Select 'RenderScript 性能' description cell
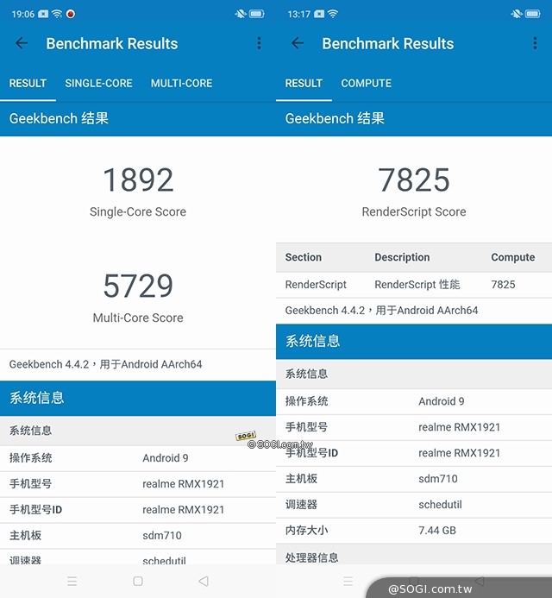The height and width of the screenshot is (598, 552). tap(417, 285)
